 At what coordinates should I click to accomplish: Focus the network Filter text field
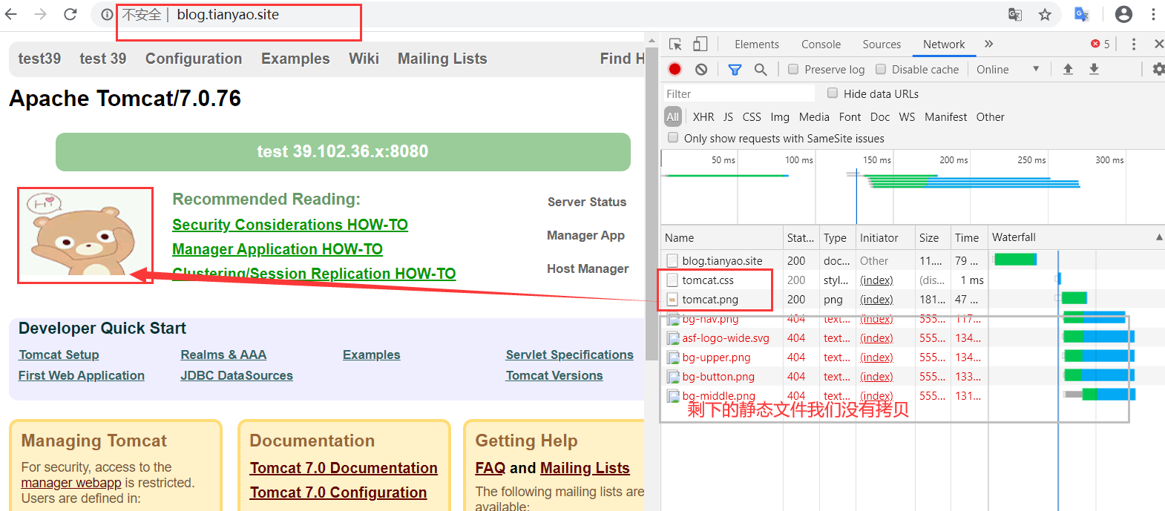pyautogui.click(x=739, y=93)
